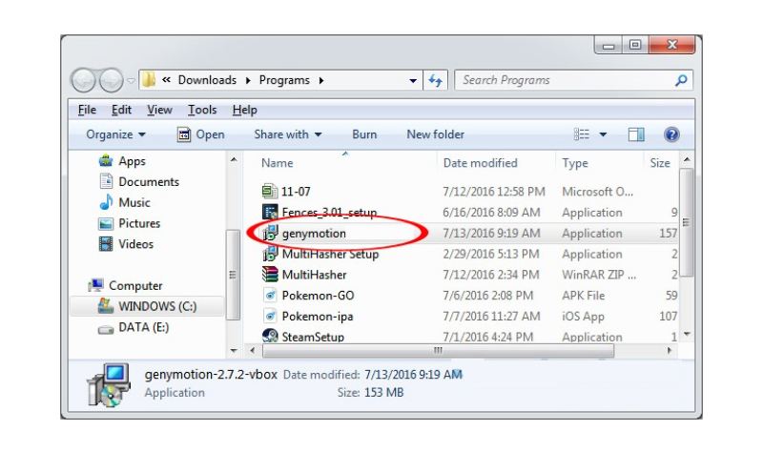The width and height of the screenshot is (763, 453).
Task: Click the Burn button
Action: 364,134
